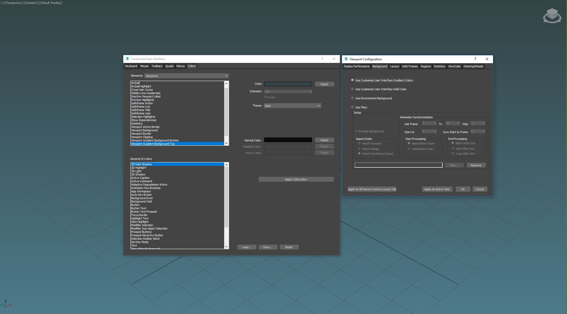Click the help question mark in Viewport Configuration

475,59
